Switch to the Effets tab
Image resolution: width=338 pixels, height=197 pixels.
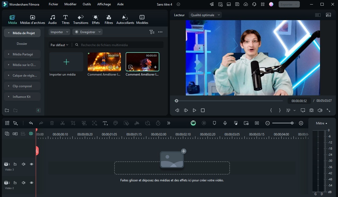[96, 20]
